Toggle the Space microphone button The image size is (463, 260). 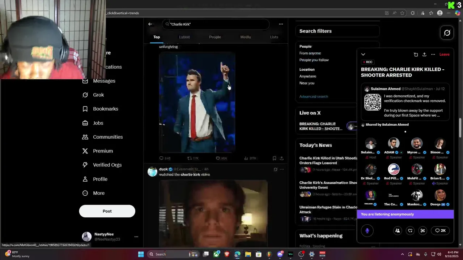[367, 230]
